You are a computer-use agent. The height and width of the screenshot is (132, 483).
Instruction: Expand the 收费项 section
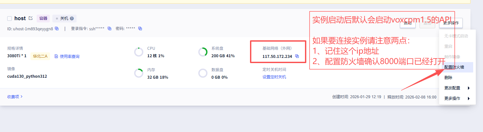pyautogui.click(x=15, y=97)
